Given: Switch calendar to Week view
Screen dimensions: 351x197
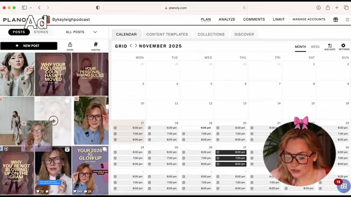Looking at the screenshot, I should [x=315, y=47].
